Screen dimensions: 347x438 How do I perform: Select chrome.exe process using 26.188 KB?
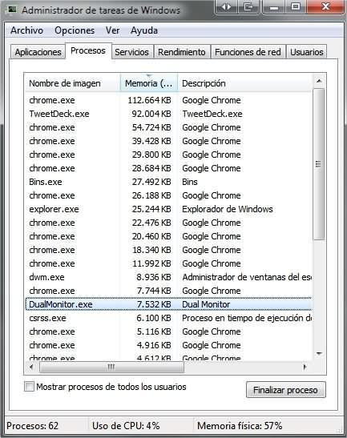pos(168,195)
